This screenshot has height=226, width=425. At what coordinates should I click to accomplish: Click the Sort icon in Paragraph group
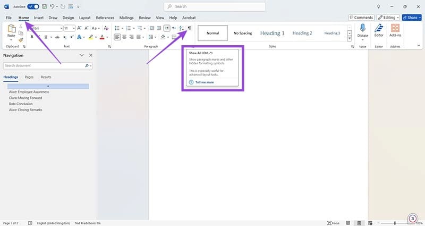click(x=181, y=28)
